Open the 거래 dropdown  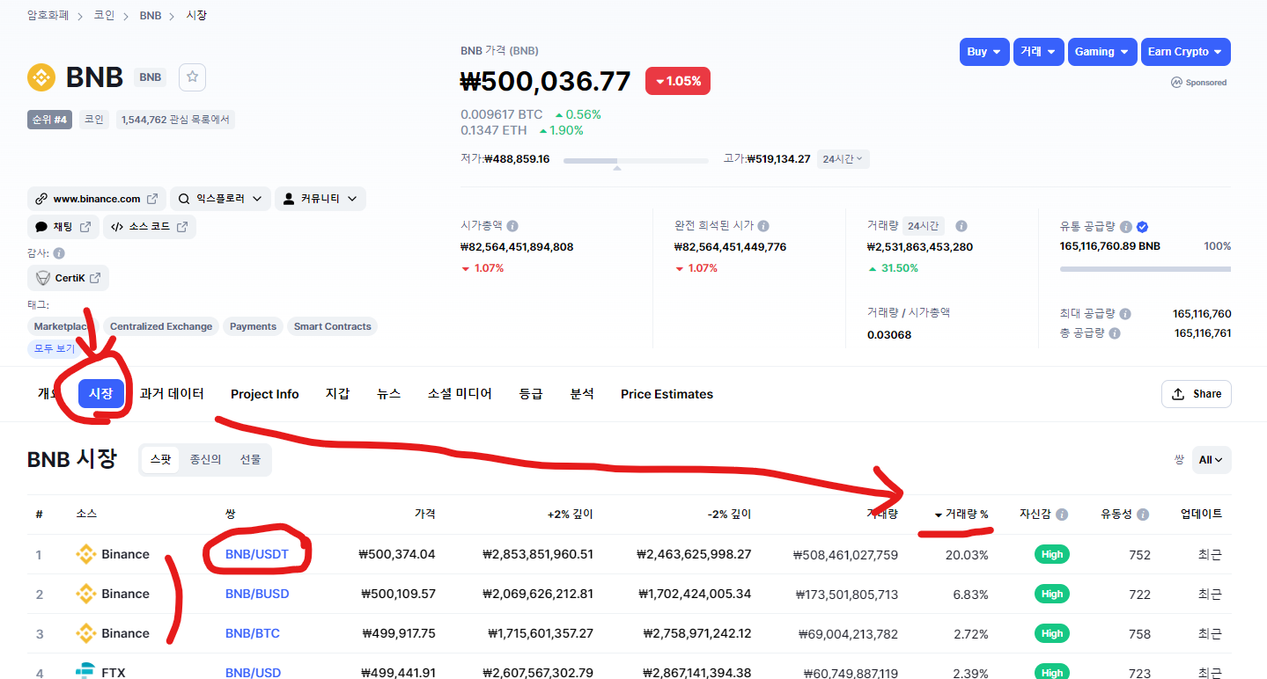[1039, 52]
